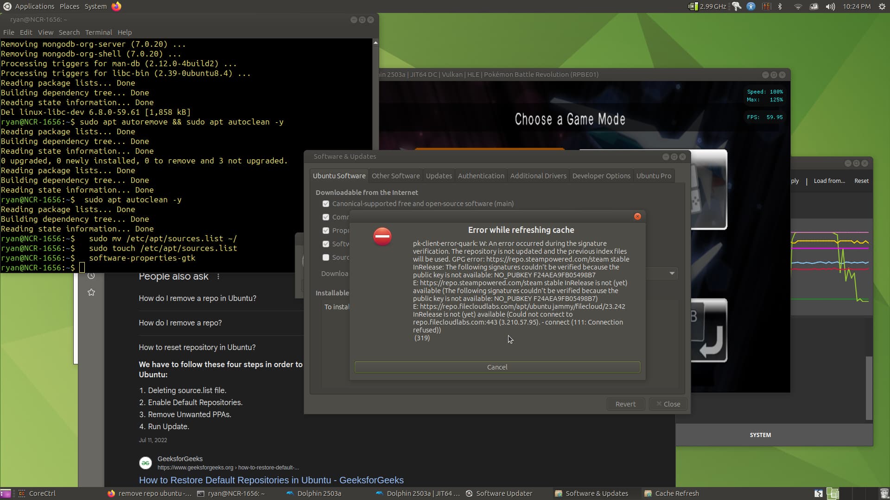Open the Wi-Fi network indicator
Viewport: 890px width, 500px height.
798,6
